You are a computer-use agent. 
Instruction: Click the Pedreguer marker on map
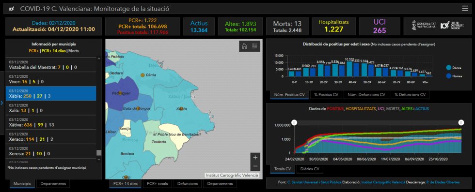(x=120, y=93)
